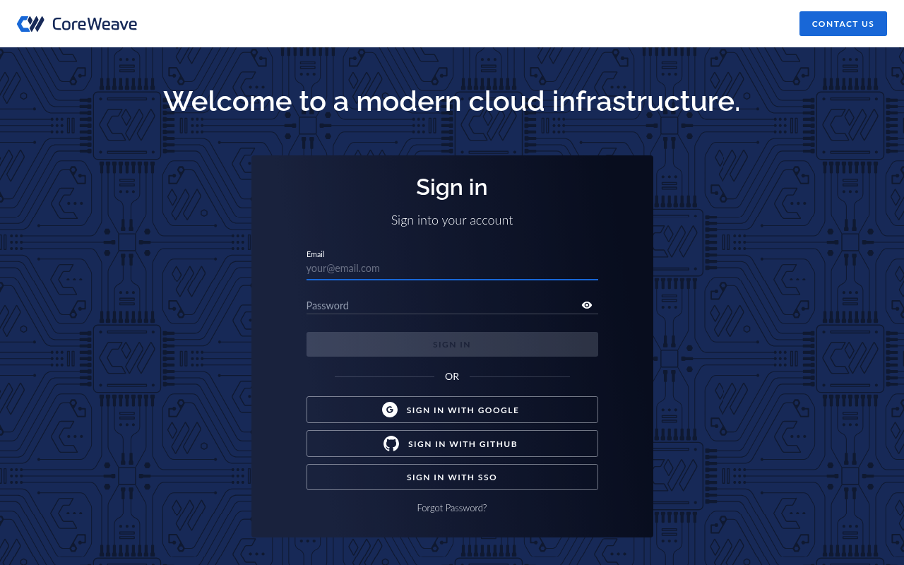This screenshot has width=904, height=565.
Task: Focus the Email input field
Action: [x=452, y=268]
